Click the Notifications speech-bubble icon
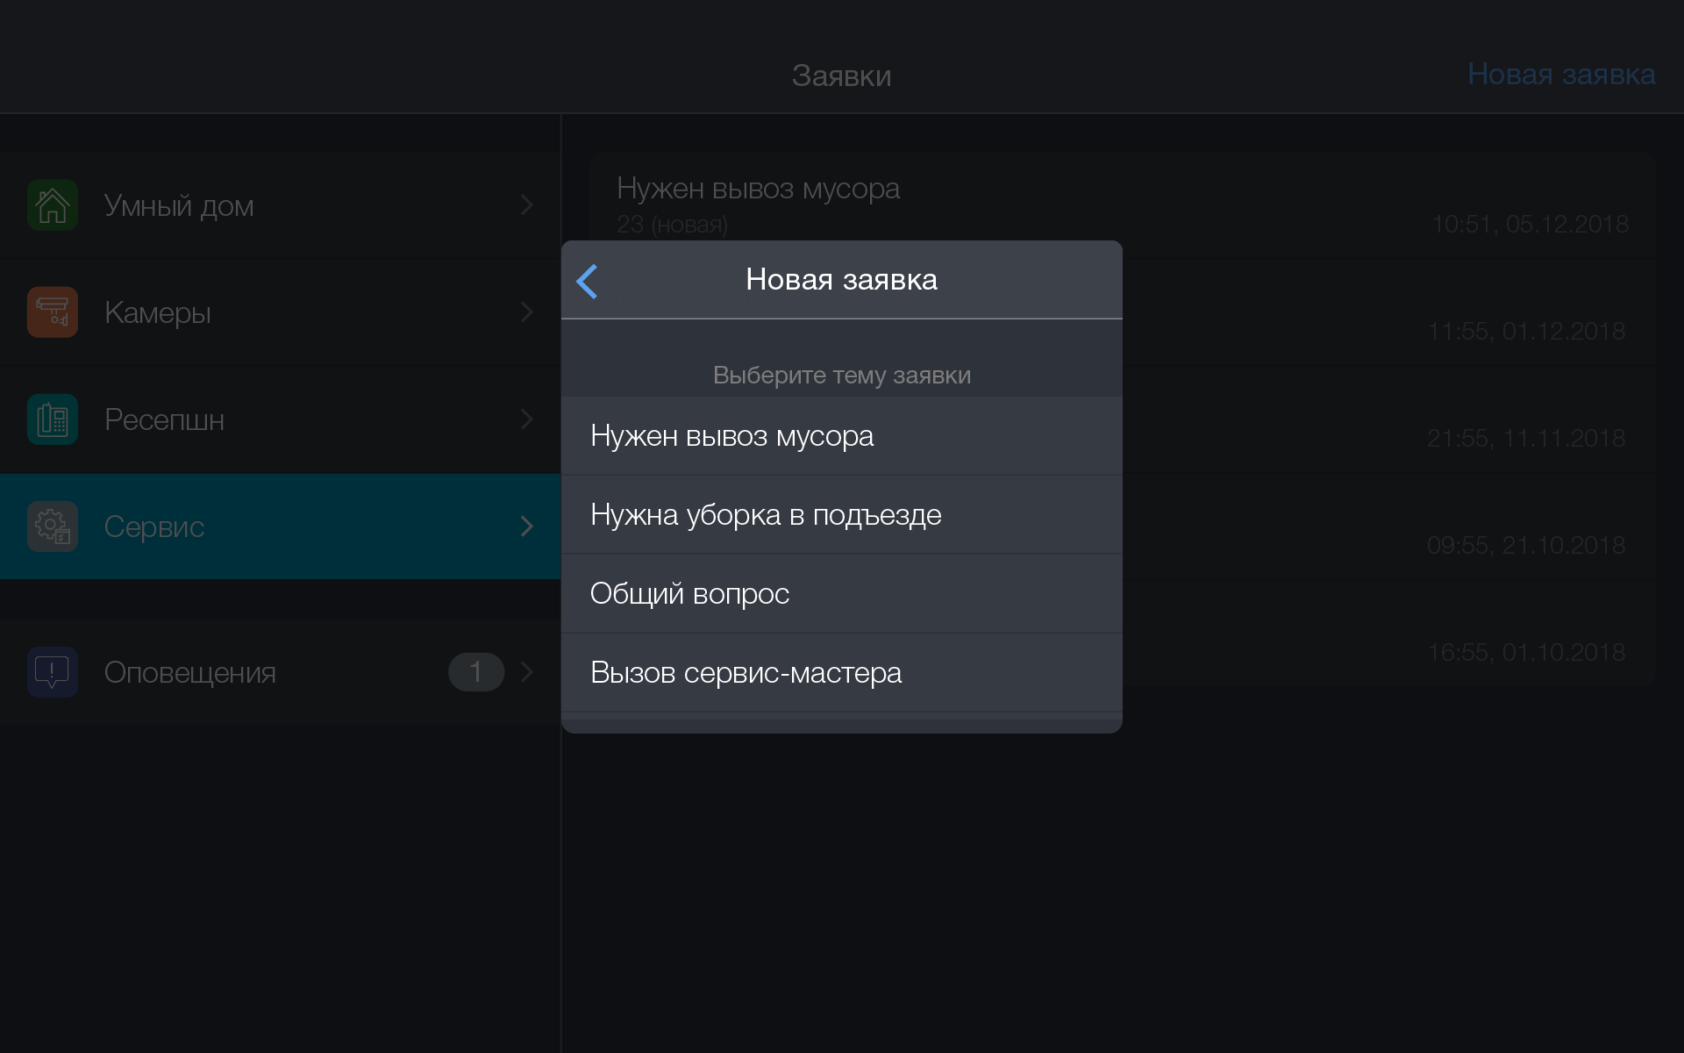 [53, 672]
